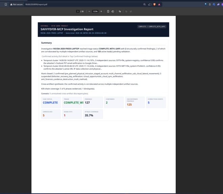223x194 pixels.
Task: Open PDF annotation draw tool
Action: 120,12
